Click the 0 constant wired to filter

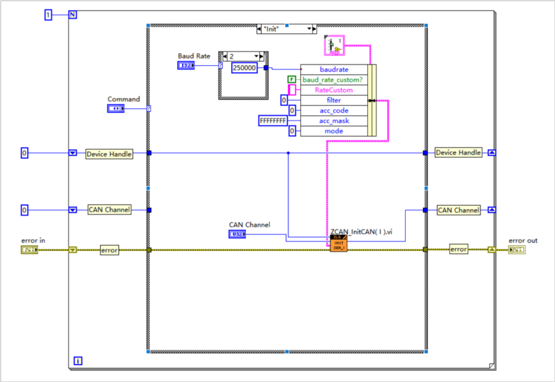[x=284, y=100]
